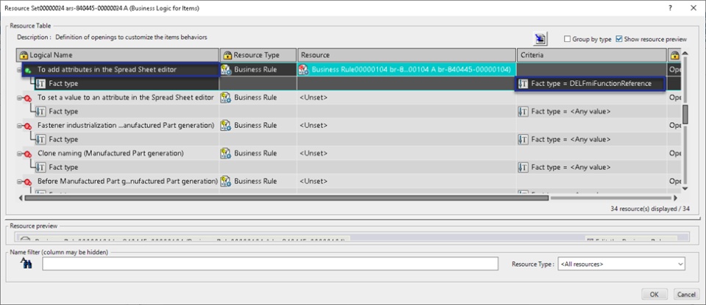Click the up arrow of the vertical scrollbar
The width and height of the screenshot is (706, 305).
click(x=685, y=54)
